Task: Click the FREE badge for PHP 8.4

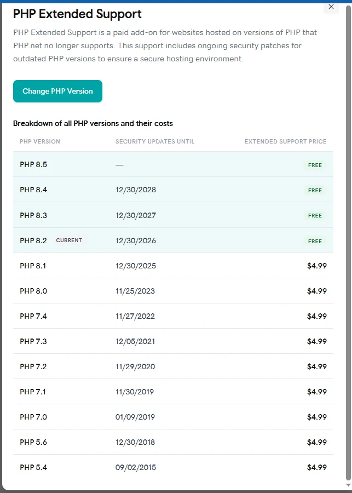Action: pos(315,190)
